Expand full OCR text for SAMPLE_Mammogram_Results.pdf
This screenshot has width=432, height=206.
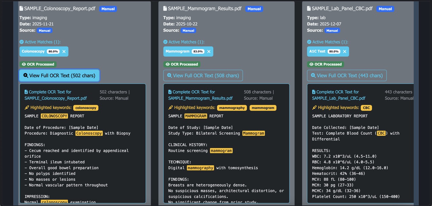click(x=203, y=75)
